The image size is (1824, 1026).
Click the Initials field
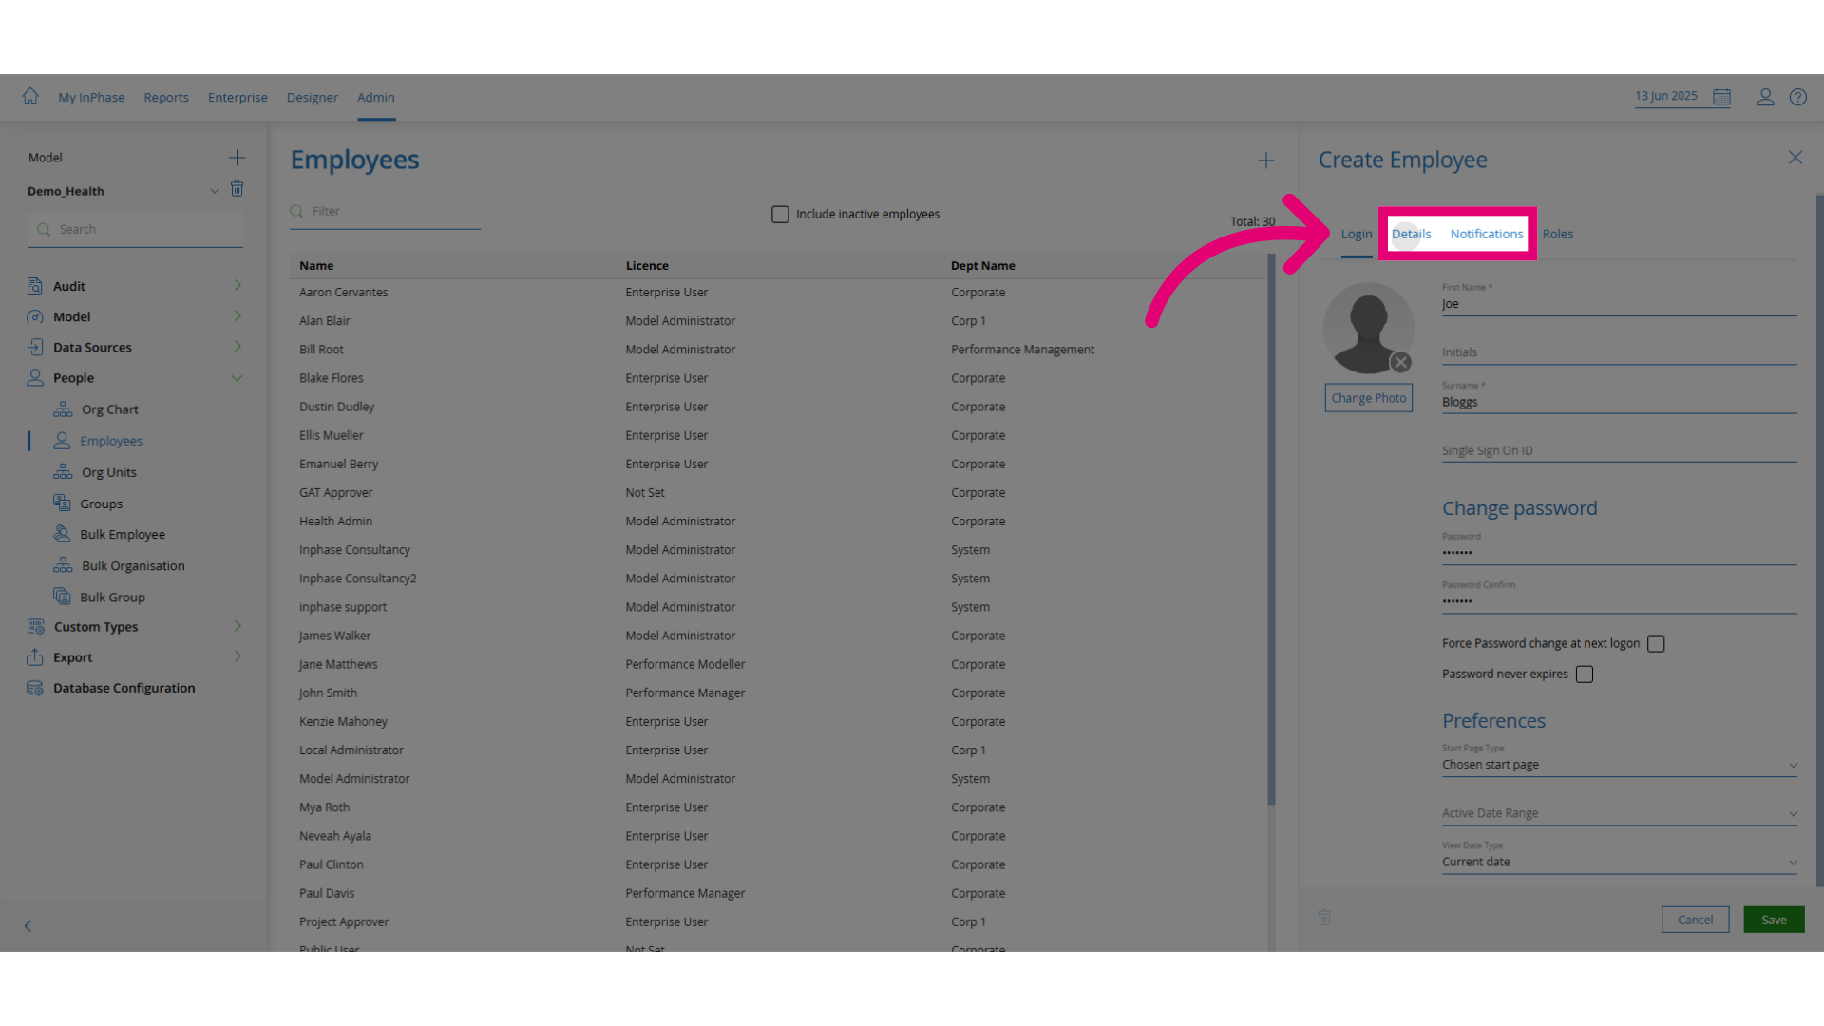pos(1619,352)
